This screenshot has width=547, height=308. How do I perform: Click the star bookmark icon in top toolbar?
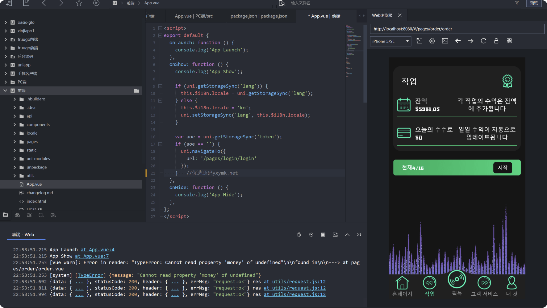point(79,3)
